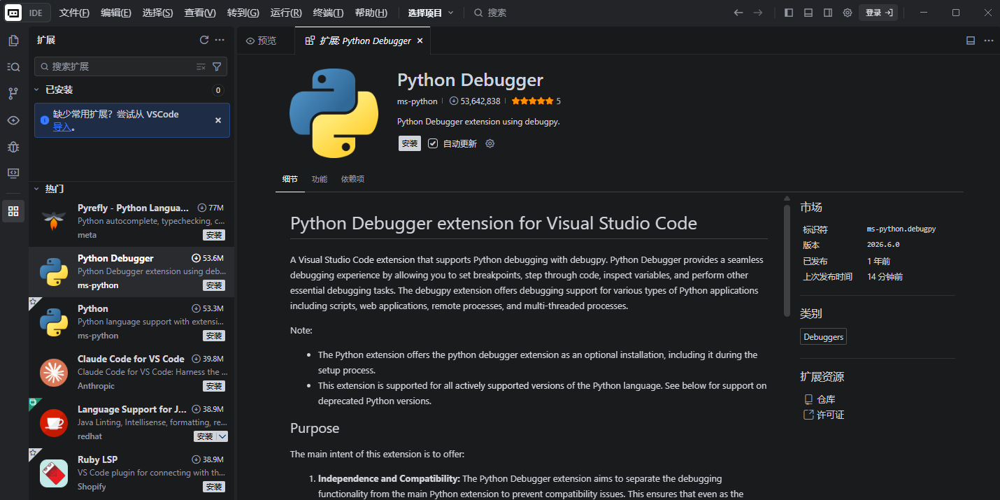The width and height of the screenshot is (1000, 500).
Task: Select the 功能 tab
Action: [x=320, y=179]
